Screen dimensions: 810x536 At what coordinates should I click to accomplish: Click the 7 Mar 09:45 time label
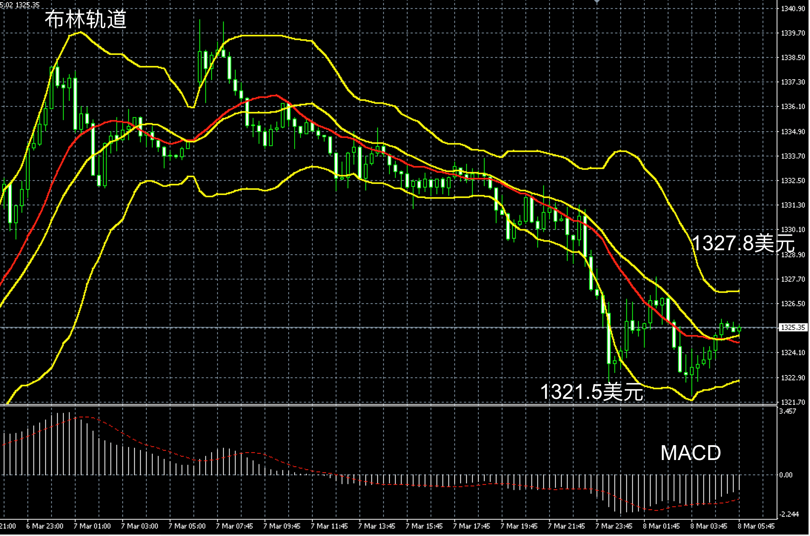point(282,526)
